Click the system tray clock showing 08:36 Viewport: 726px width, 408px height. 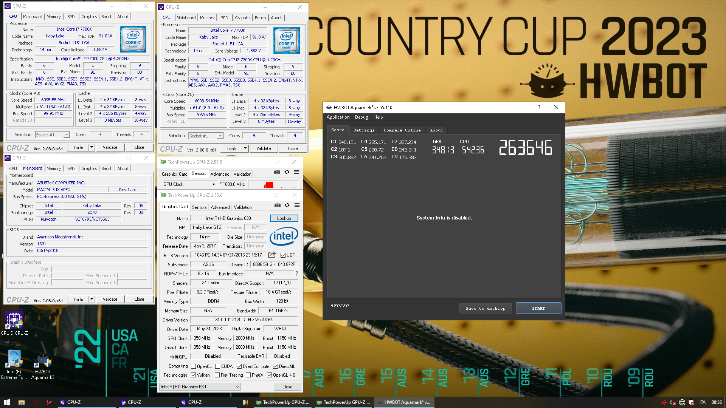coord(717,402)
